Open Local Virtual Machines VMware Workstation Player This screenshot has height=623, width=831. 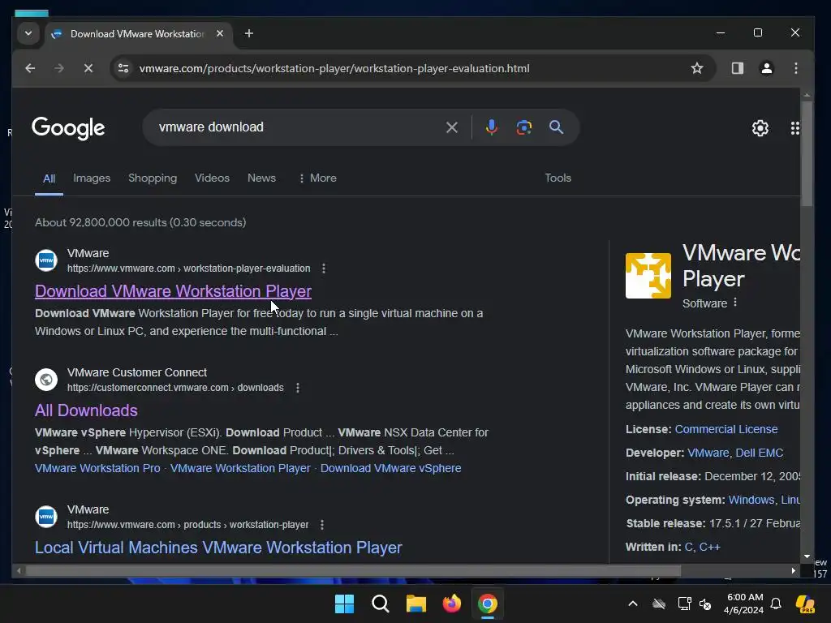coord(218,548)
